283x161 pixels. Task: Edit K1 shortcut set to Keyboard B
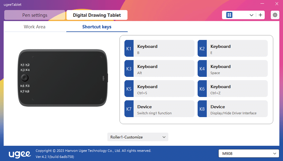click(x=159, y=48)
